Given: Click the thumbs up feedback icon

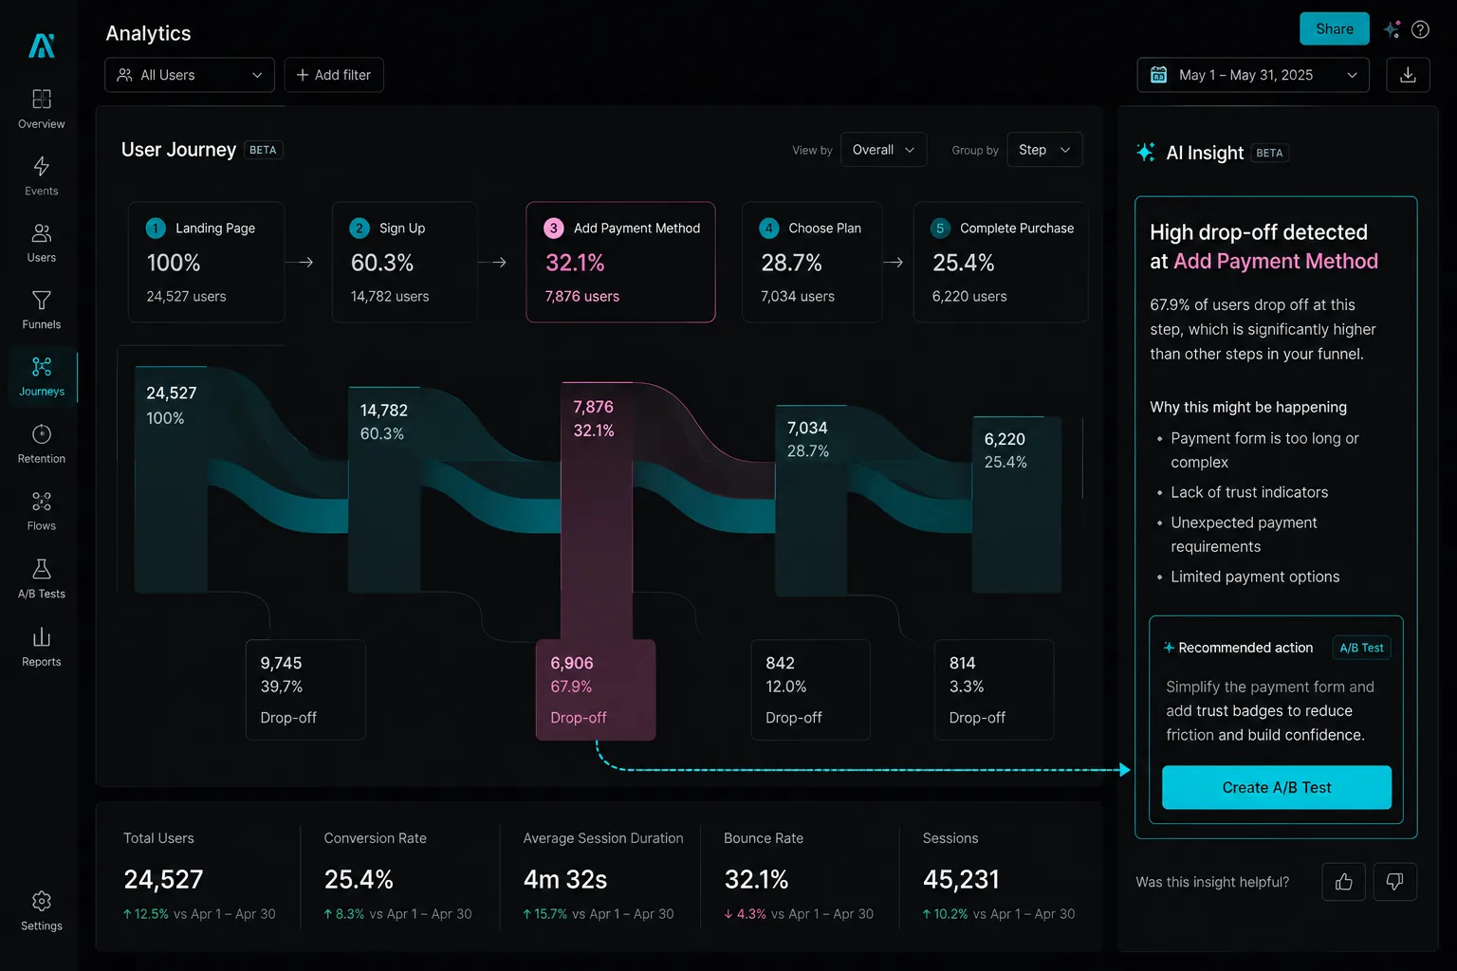Looking at the screenshot, I should [1344, 882].
